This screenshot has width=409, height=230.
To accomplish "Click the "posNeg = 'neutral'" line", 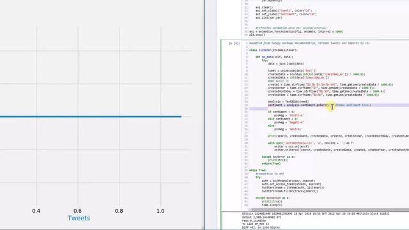I will (x=288, y=129).
